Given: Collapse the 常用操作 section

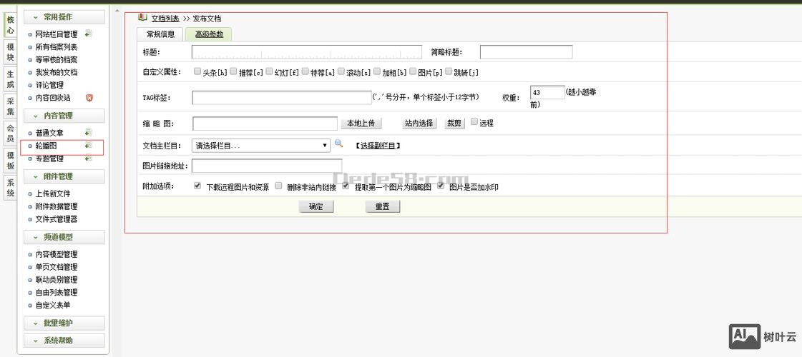Looking at the screenshot, I should coord(64,17).
